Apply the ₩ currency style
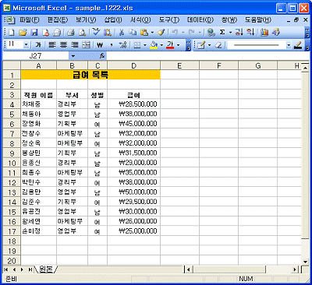312x285 pixels. pos(100,45)
